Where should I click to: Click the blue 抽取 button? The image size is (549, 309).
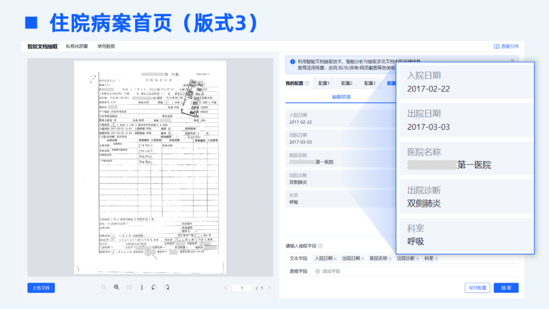coord(506,288)
